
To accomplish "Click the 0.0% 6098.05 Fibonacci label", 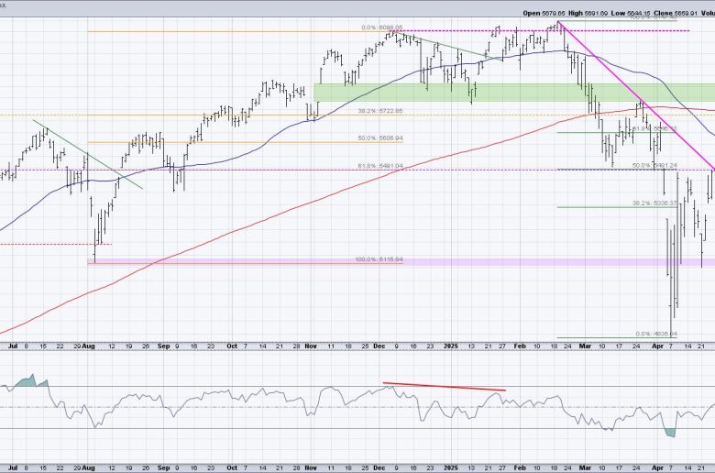I will (382, 27).
